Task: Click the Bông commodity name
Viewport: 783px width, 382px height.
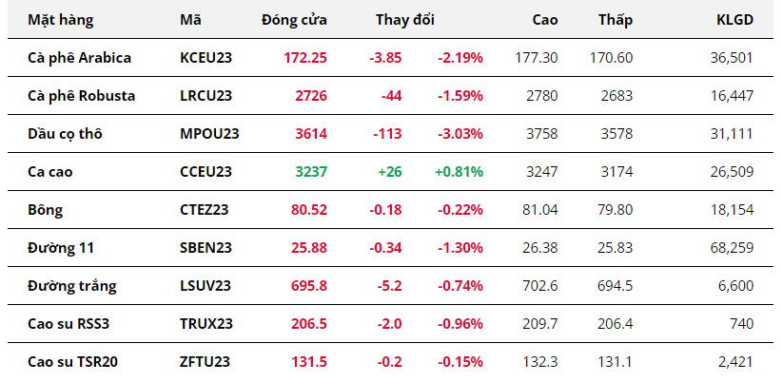Action: (x=45, y=209)
